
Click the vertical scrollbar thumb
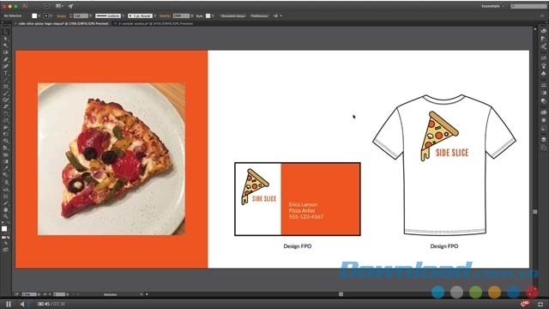point(535,212)
